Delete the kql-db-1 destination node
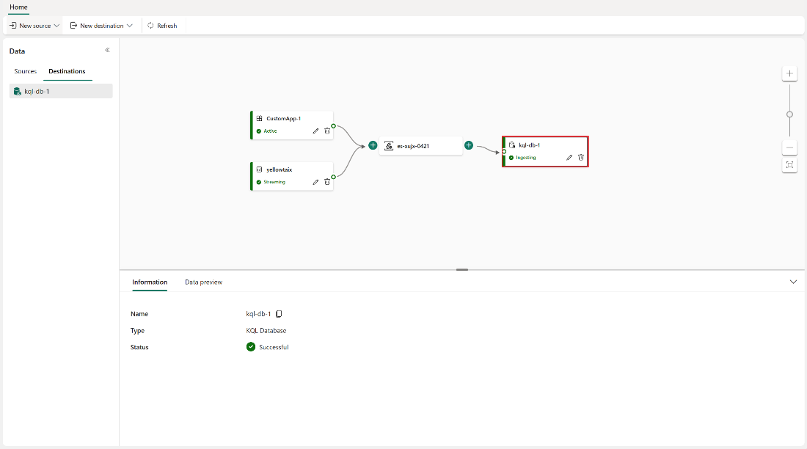The height and width of the screenshot is (449, 807). tap(581, 158)
